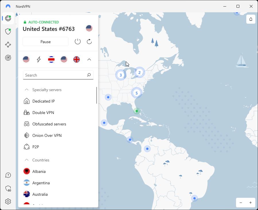
Task: Click the Argentina flag icon
Action: click(26, 183)
